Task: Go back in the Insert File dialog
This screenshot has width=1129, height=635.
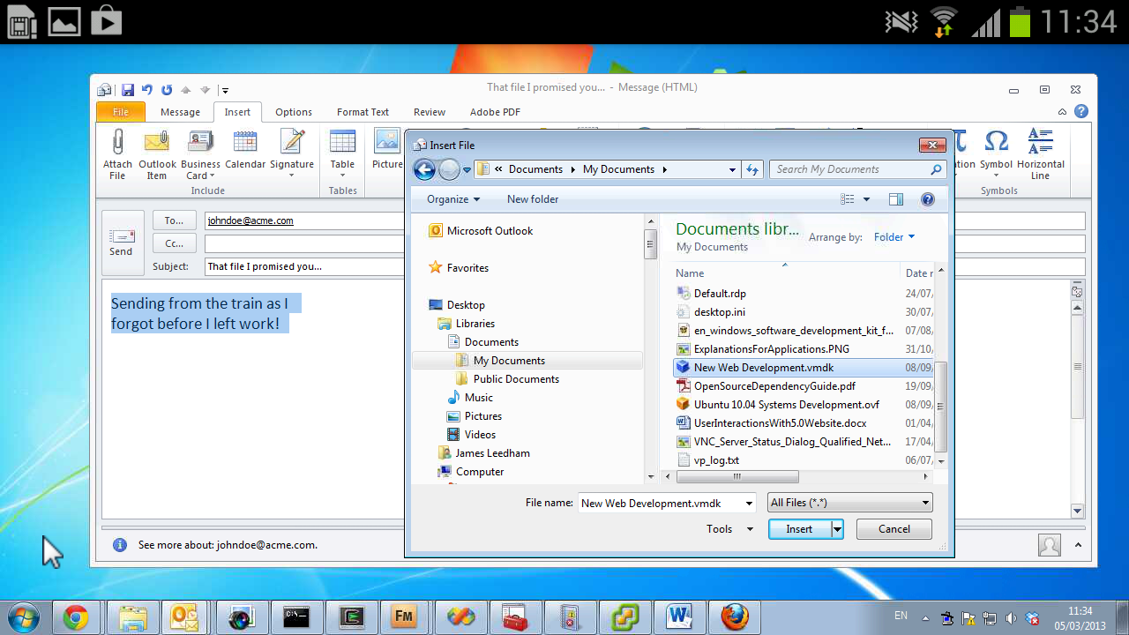Action: (x=424, y=169)
